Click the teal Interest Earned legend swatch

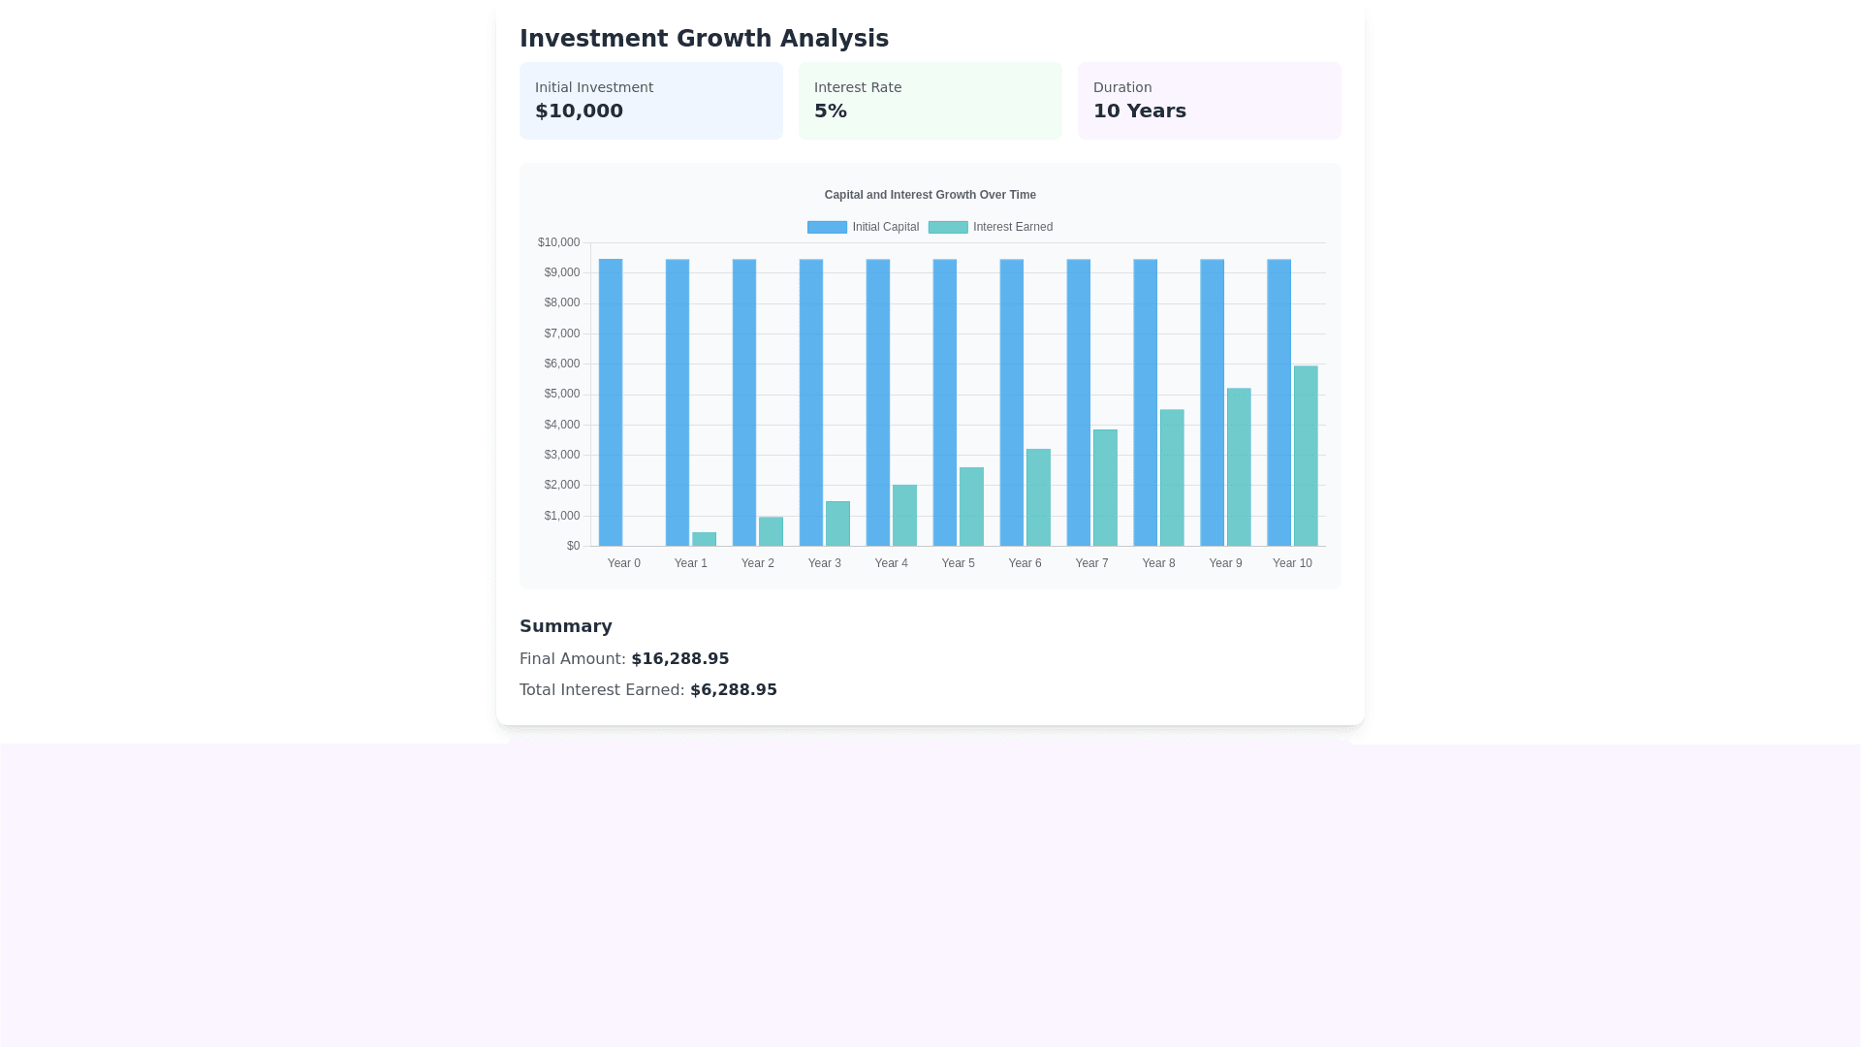tap(948, 227)
